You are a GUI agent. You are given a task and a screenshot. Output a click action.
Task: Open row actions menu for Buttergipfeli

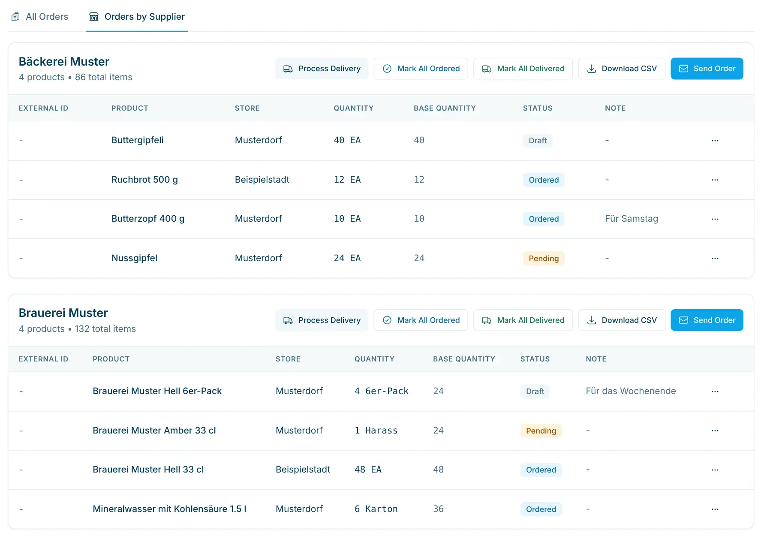point(715,141)
